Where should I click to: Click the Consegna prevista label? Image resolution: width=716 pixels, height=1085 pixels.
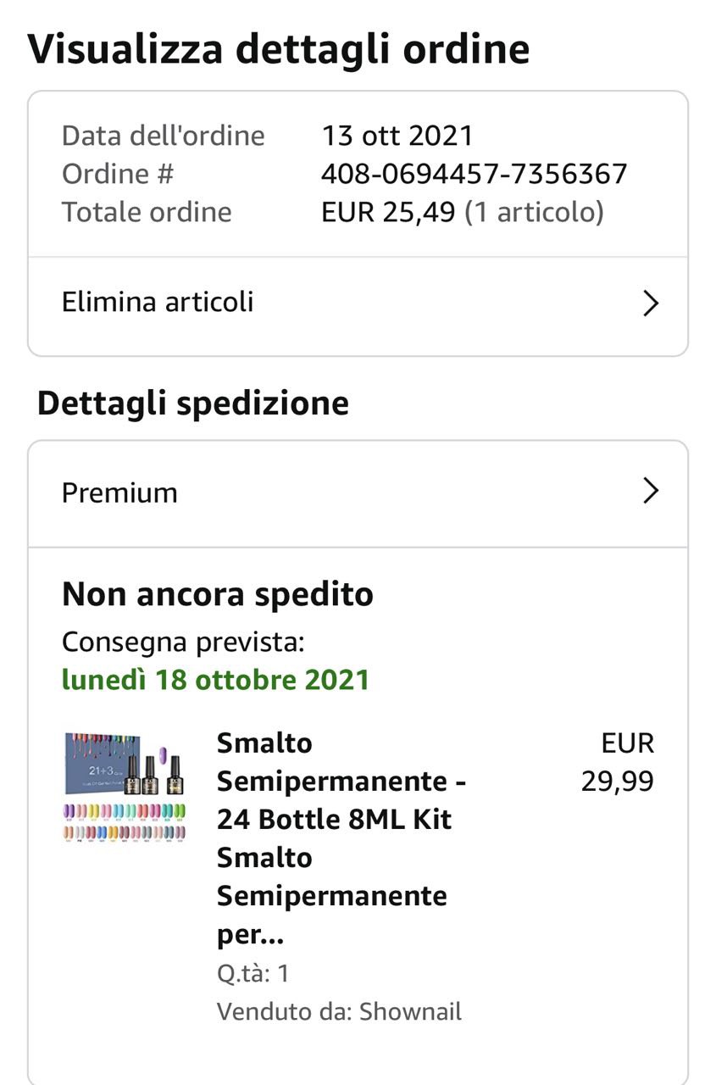pos(183,642)
